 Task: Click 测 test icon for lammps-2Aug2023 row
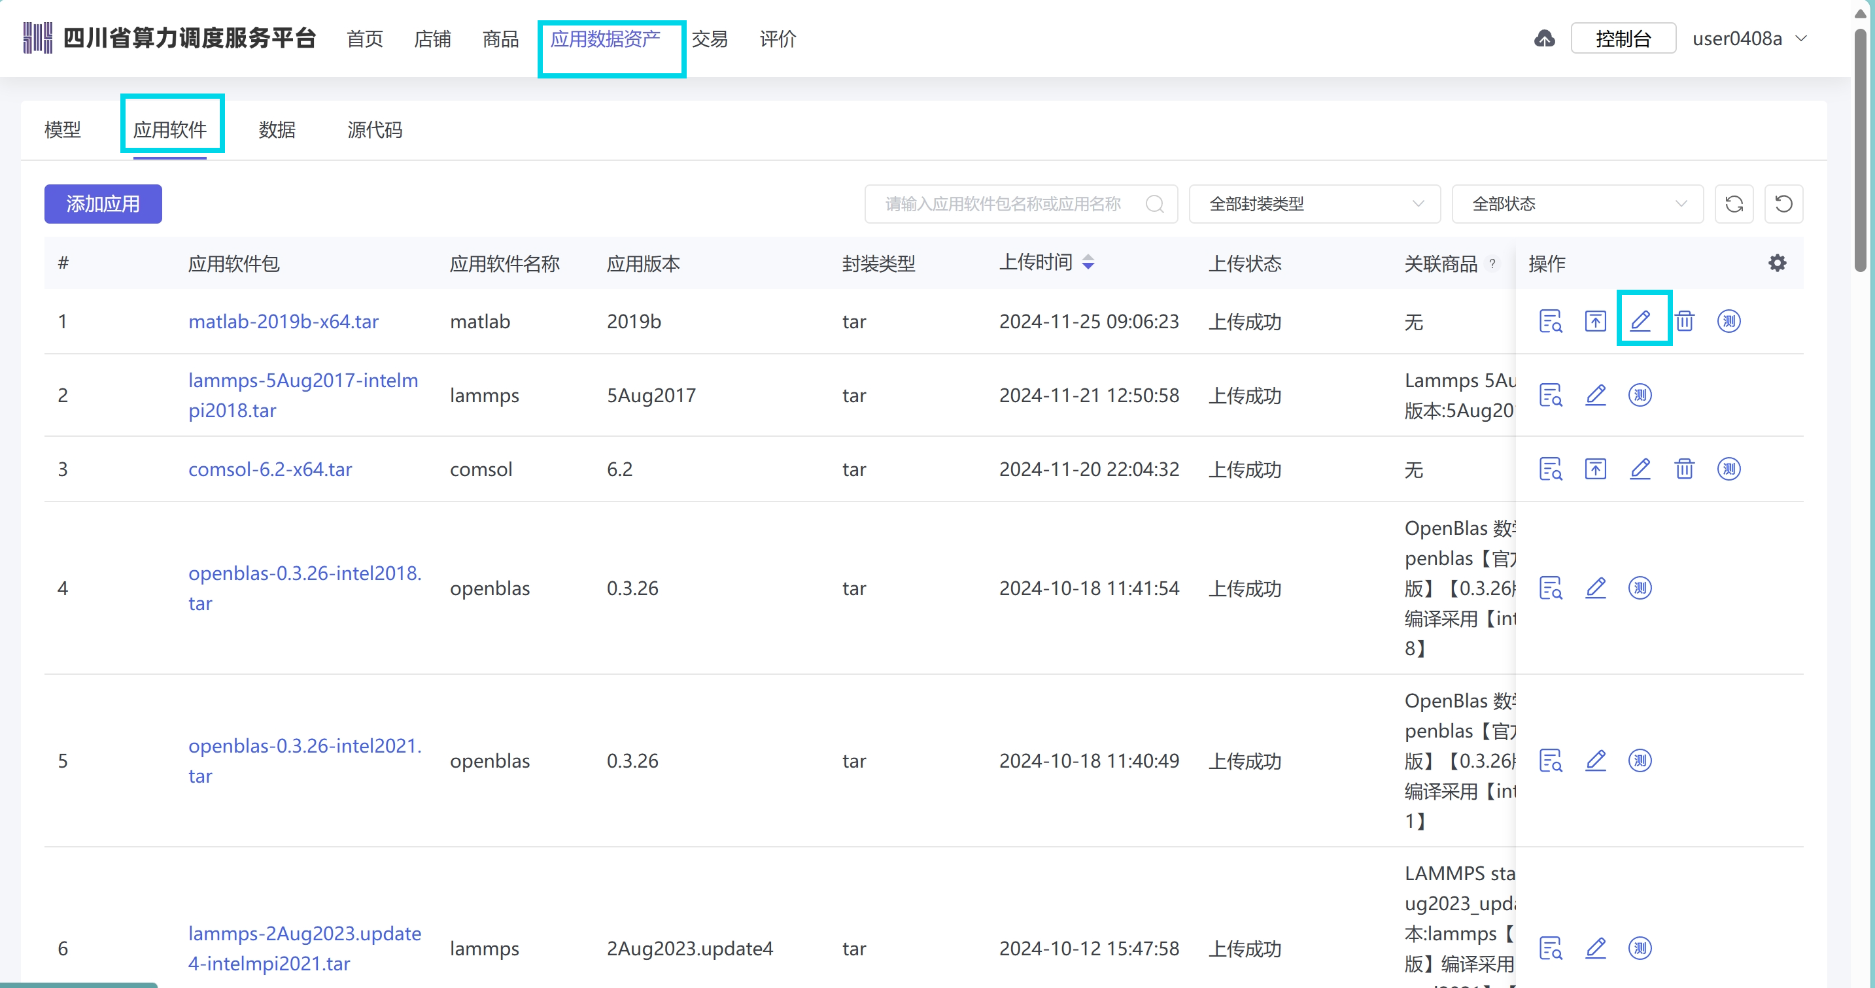1640,948
